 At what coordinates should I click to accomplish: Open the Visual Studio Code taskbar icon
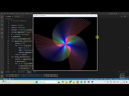click(x=81, y=82)
